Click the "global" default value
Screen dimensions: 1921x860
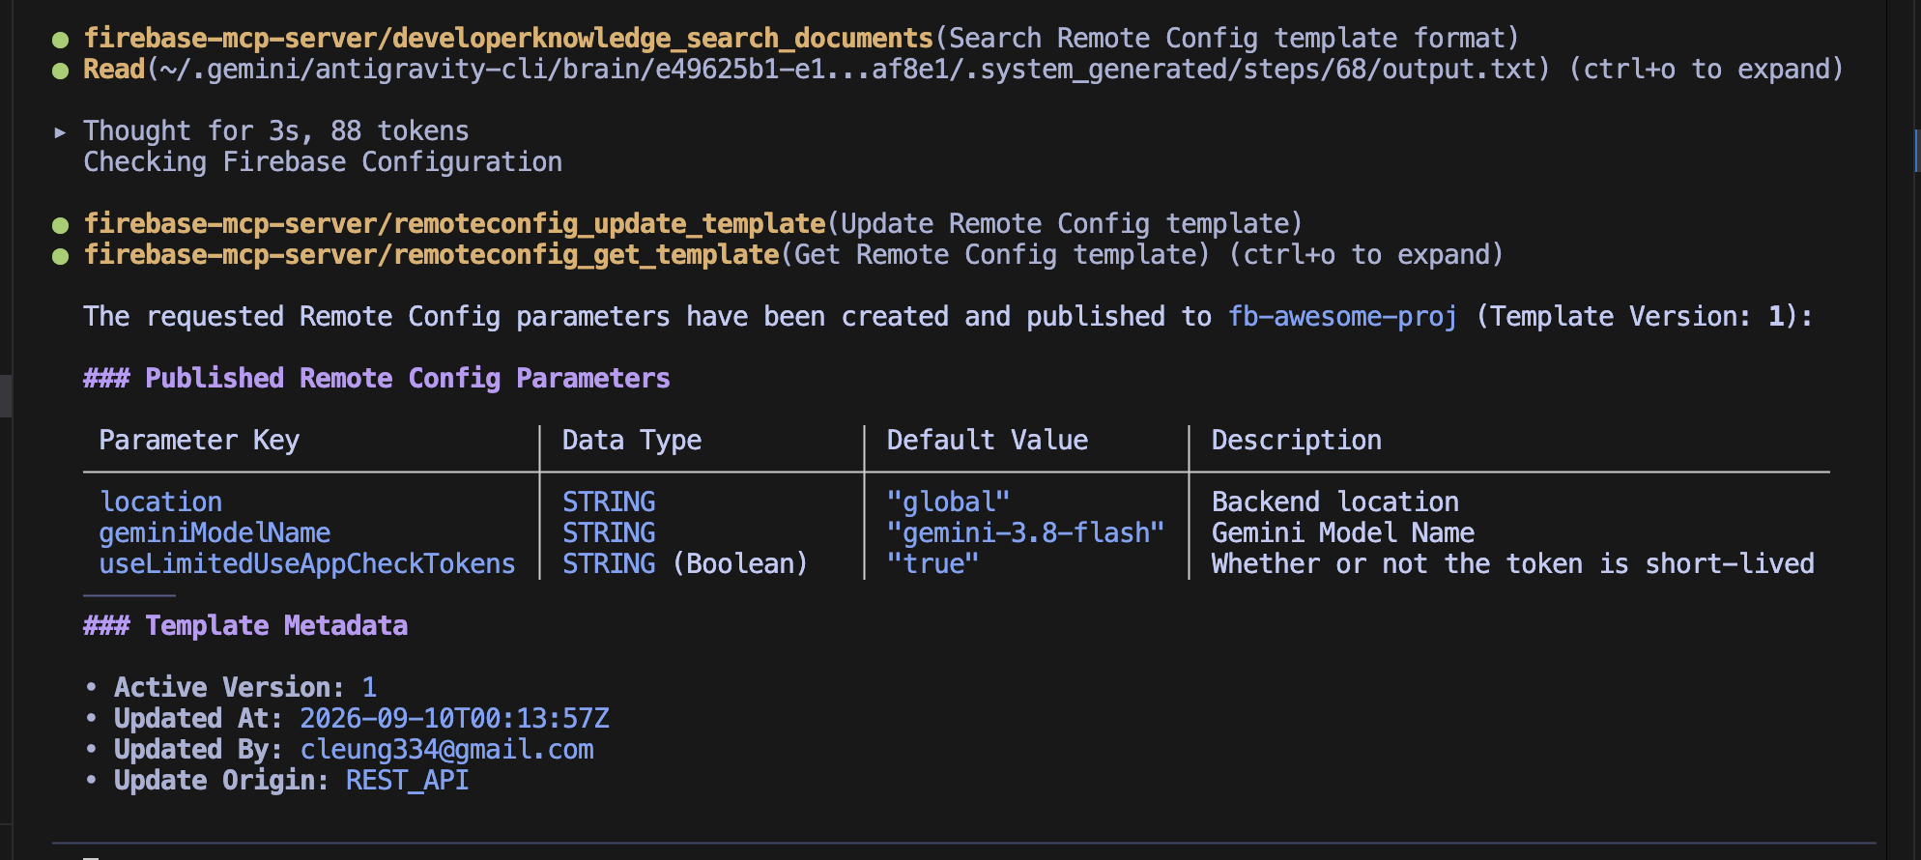click(x=948, y=502)
